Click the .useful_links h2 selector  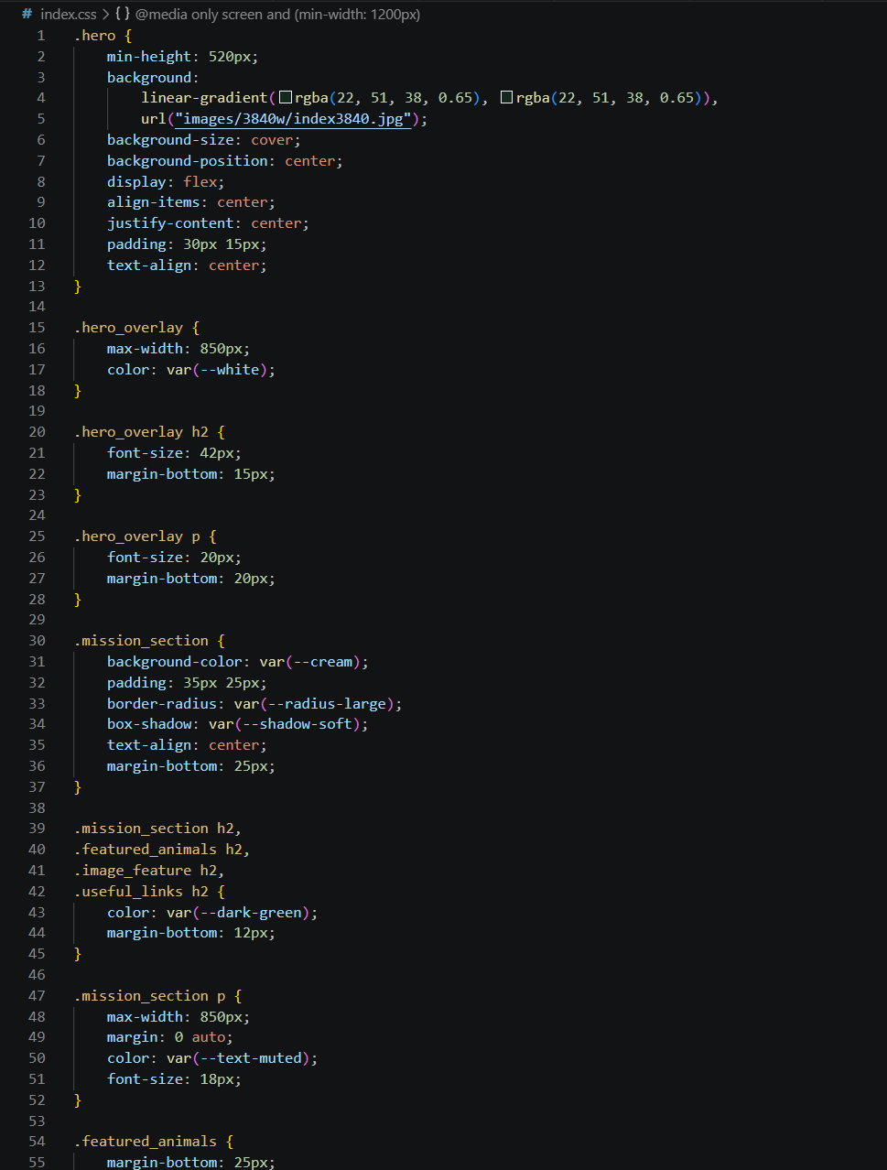pyautogui.click(x=141, y=892)
